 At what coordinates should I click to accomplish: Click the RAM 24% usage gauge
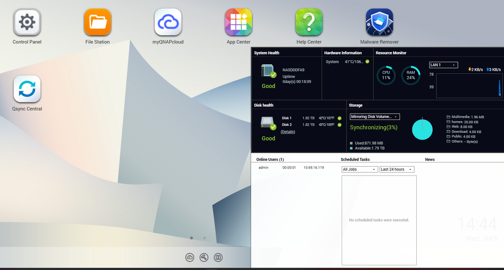(x=411, y=75)
